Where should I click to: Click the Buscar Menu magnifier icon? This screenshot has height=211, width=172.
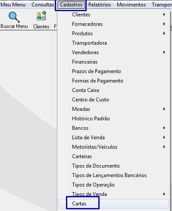[14, 17]
